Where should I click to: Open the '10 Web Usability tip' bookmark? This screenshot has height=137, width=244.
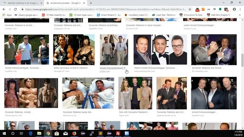54,15
